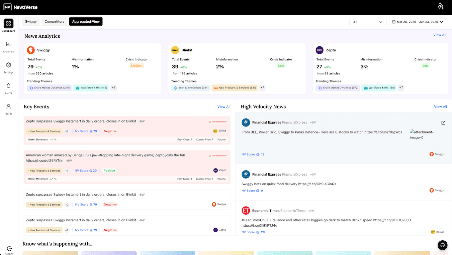Open the t.co/Oh9IAGioQz link
Viewport: 452px width, 255px height.
(x=317, y=184)
